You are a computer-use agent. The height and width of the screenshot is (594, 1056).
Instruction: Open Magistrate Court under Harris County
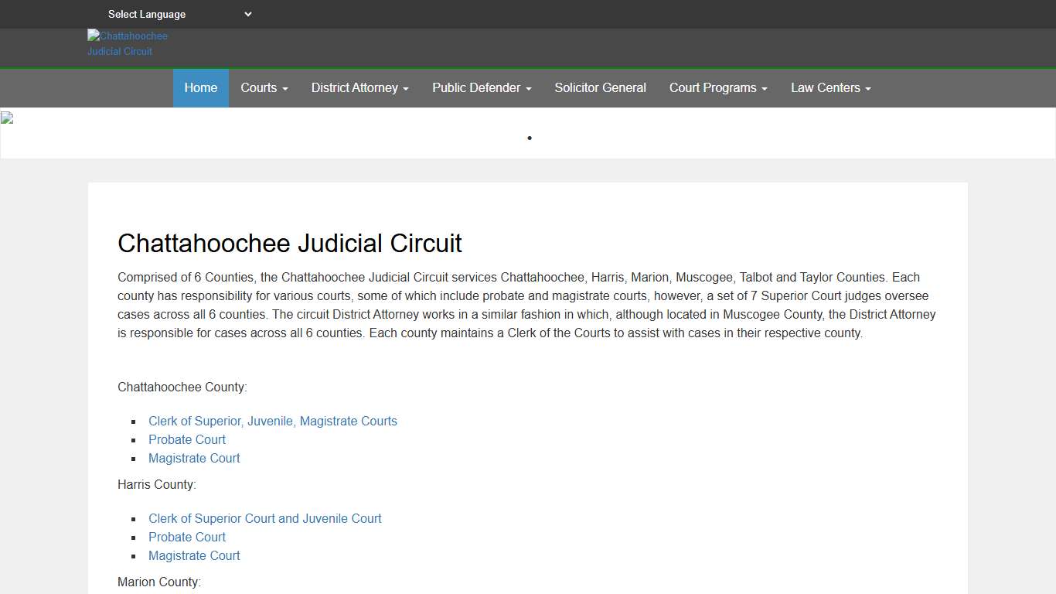(194, 555)
